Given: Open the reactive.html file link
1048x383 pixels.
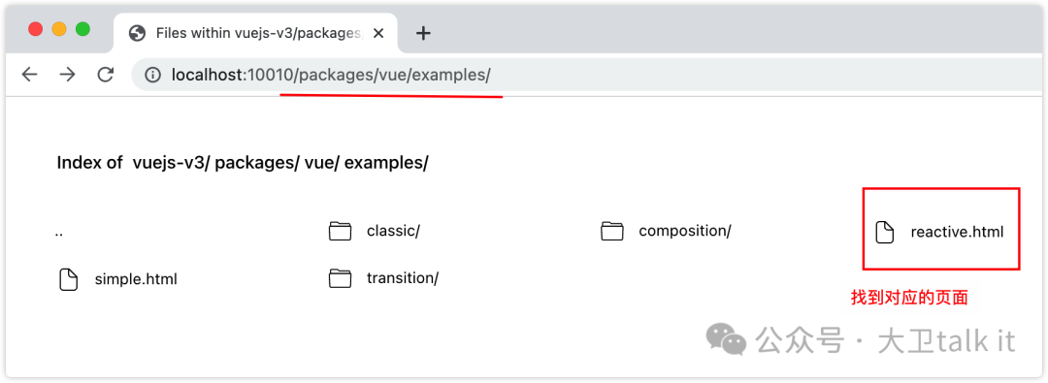Looking at the screenshot, I should (x=957, y=232).
